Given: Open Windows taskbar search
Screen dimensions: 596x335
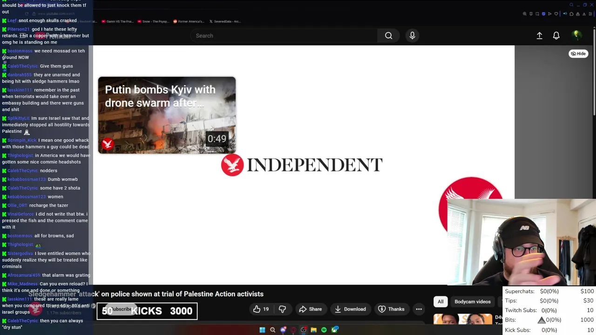Looking at the screenshot, I should pos(272,330).
